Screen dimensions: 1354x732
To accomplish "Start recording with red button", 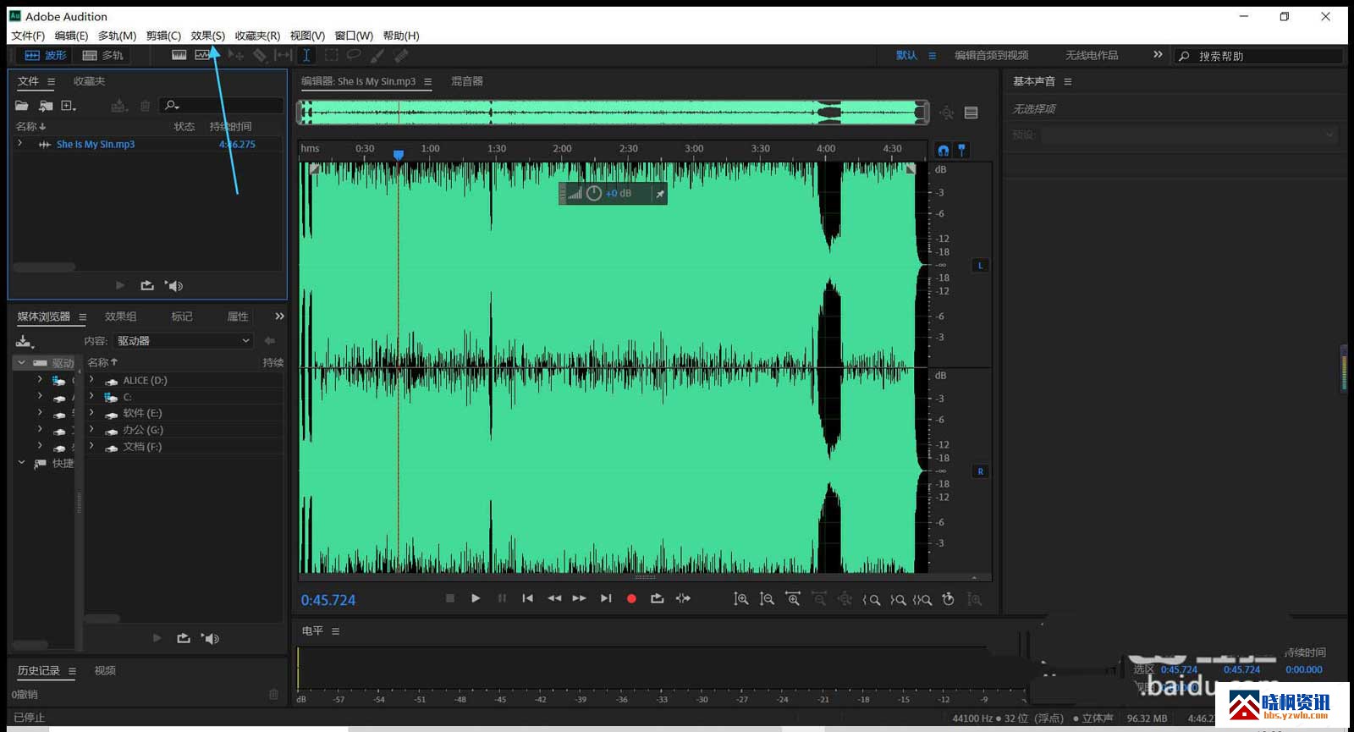I will point(631,598).
